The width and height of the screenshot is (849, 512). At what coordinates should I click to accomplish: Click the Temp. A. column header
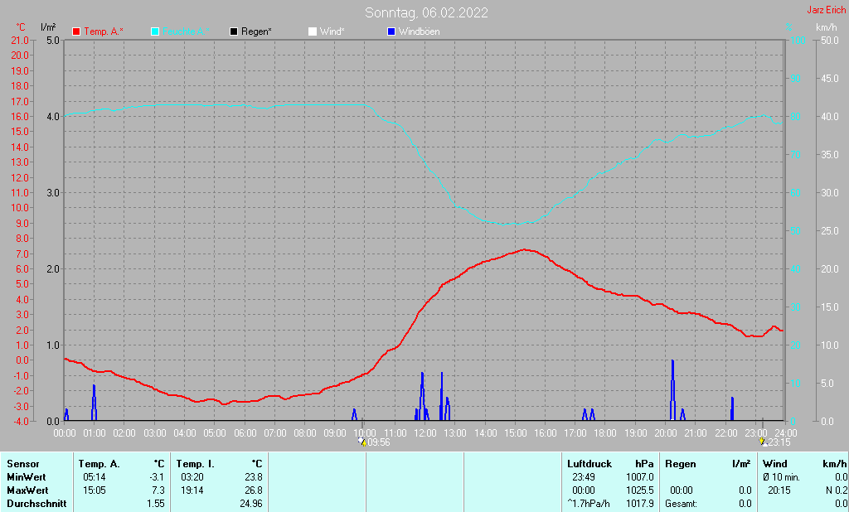pyautogui.click(x=98, y=464)
